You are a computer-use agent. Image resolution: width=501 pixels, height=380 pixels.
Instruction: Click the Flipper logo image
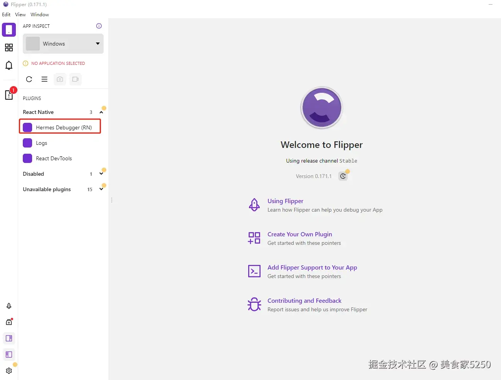click(322, 107)
